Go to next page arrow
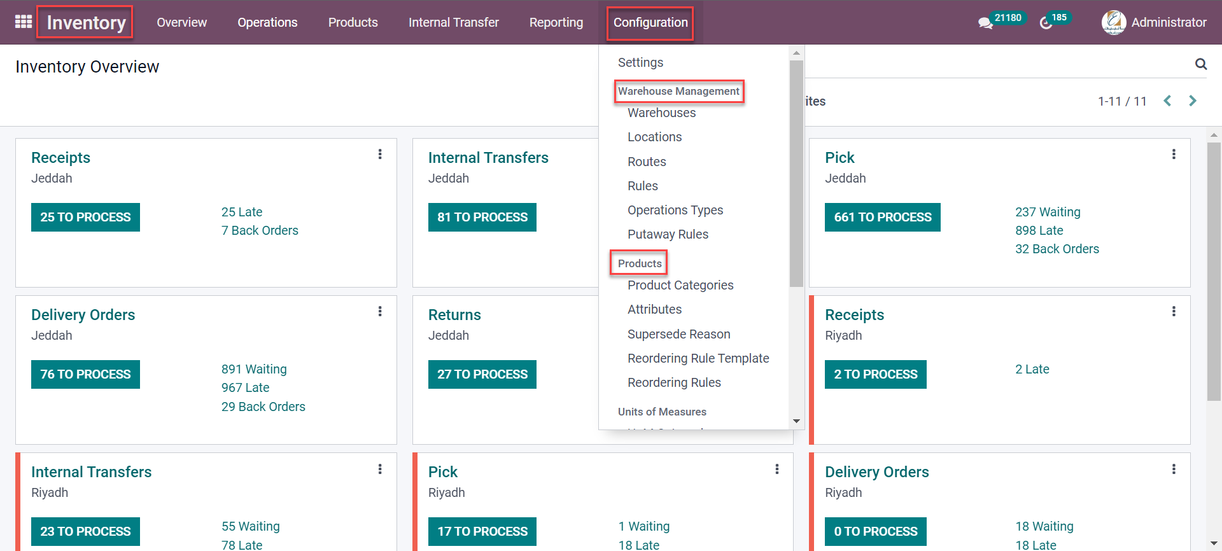The width and height of the screenshot is (1222, 551). 1193,101
